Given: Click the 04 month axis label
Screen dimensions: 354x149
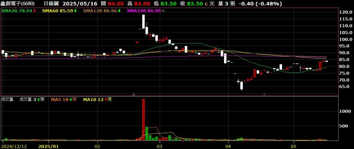Looking at the screenshot, I should 229,146.
